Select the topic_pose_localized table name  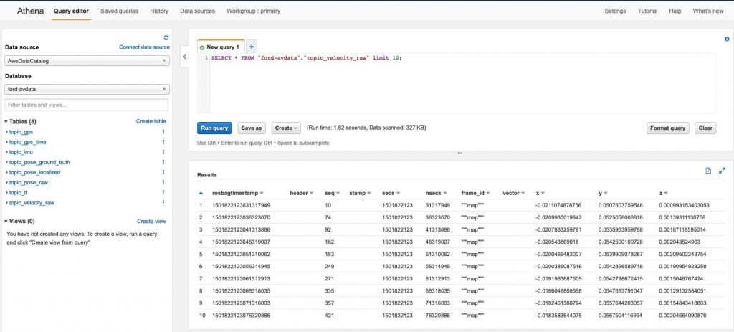34,172
